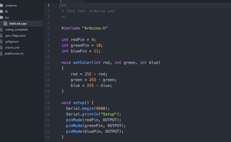Click pinMode(bluePin, OUTPUT) line

point(95,131)
